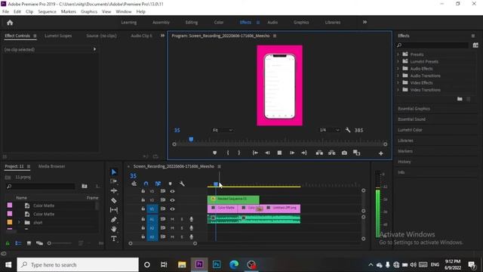Viewport: 483px width, 272px height.
Task: Select the Hand tool
Action: click(114, 229)
